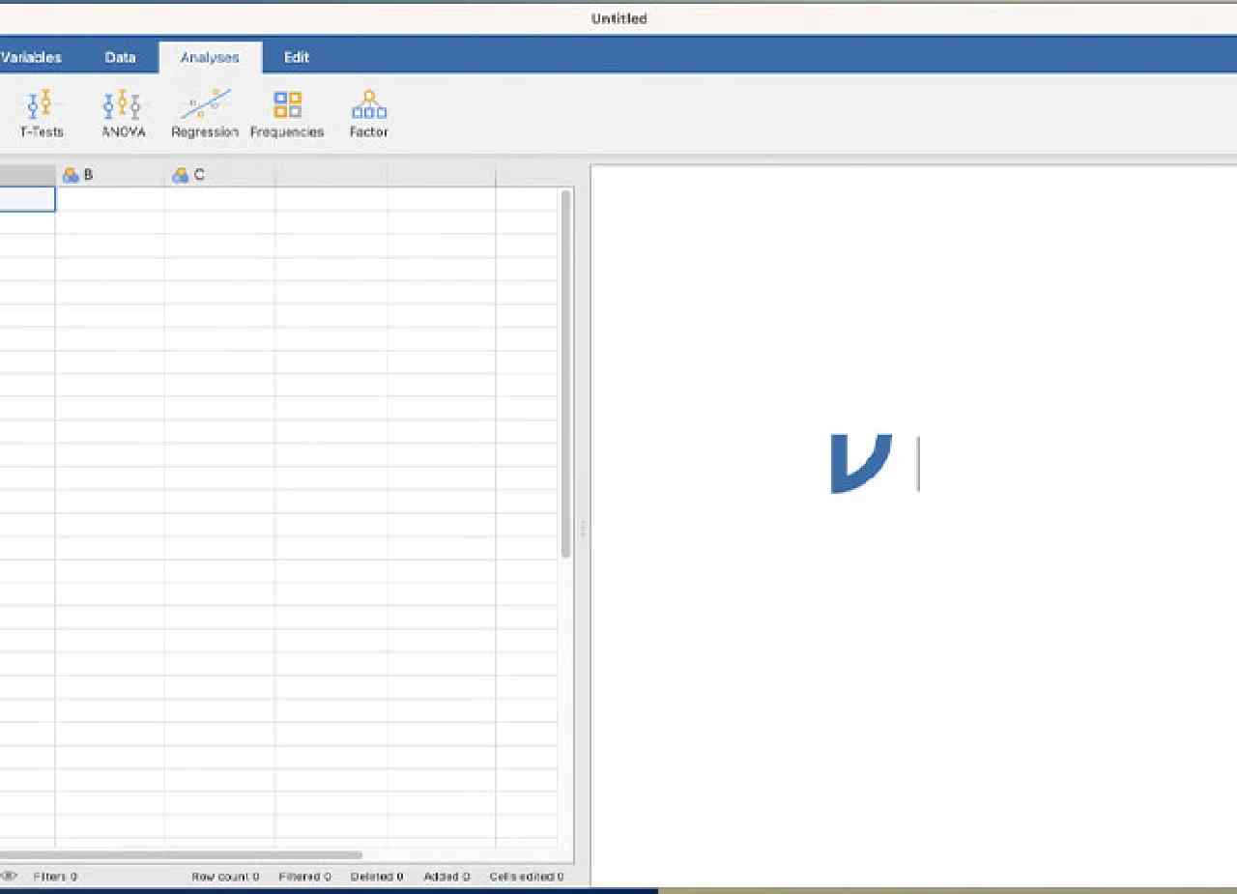This screenshot has width=1237, height=894.
Task: Select column B header
Action: point(109,175)
